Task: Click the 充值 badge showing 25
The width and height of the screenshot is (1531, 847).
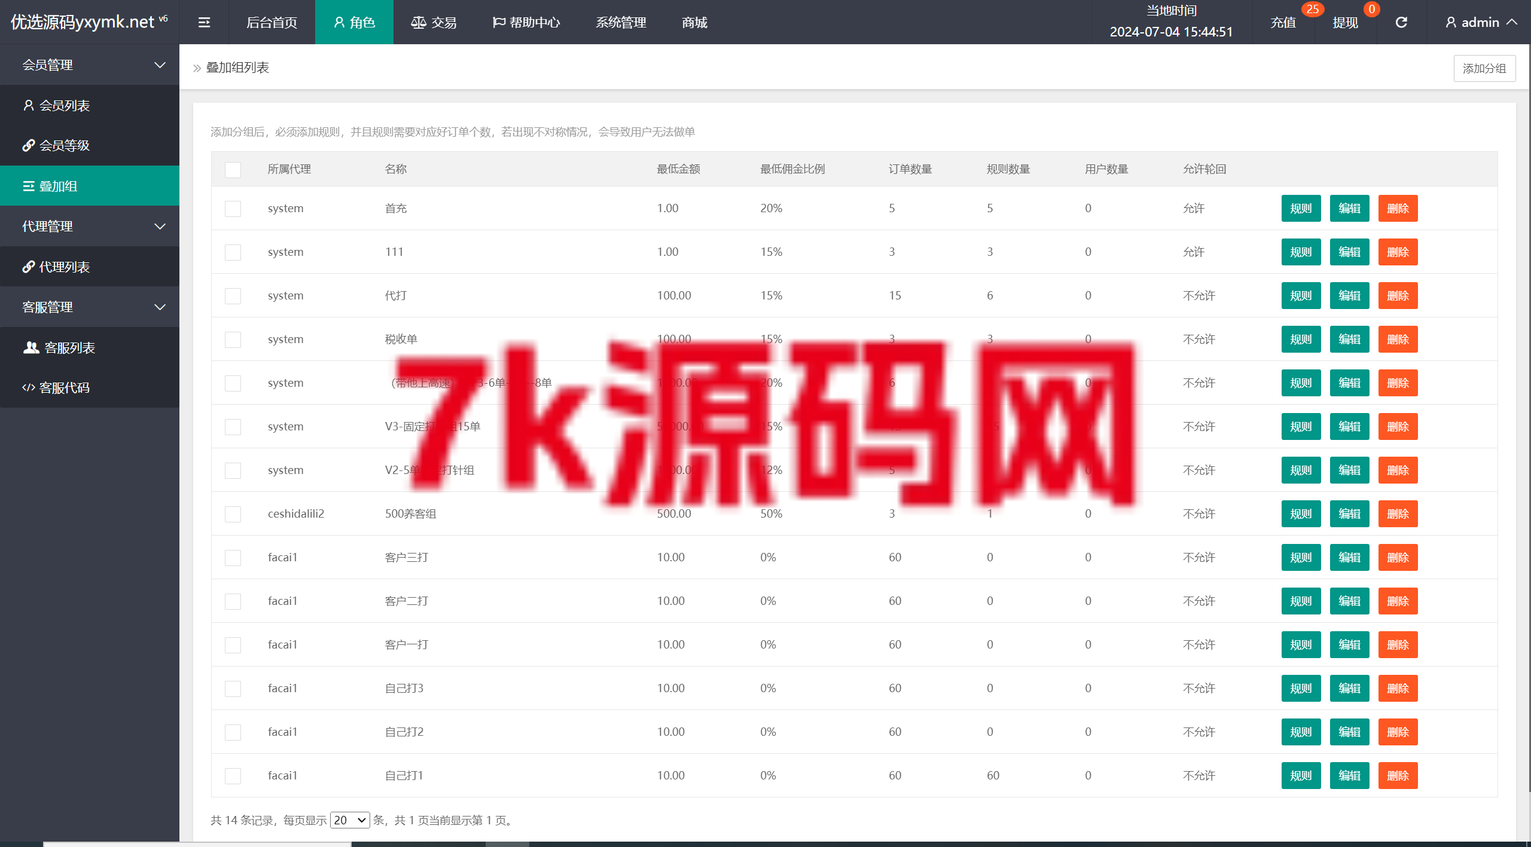Action: pos(1312,9)
